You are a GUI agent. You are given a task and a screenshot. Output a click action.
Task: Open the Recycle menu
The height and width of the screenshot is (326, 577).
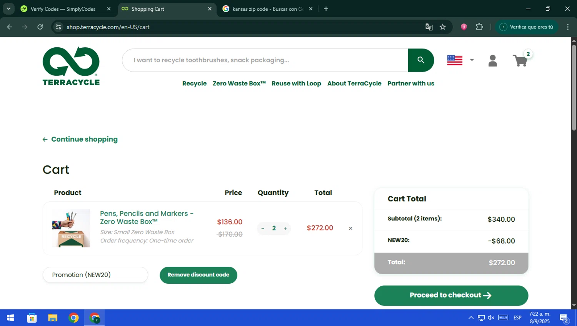(194, 84)
